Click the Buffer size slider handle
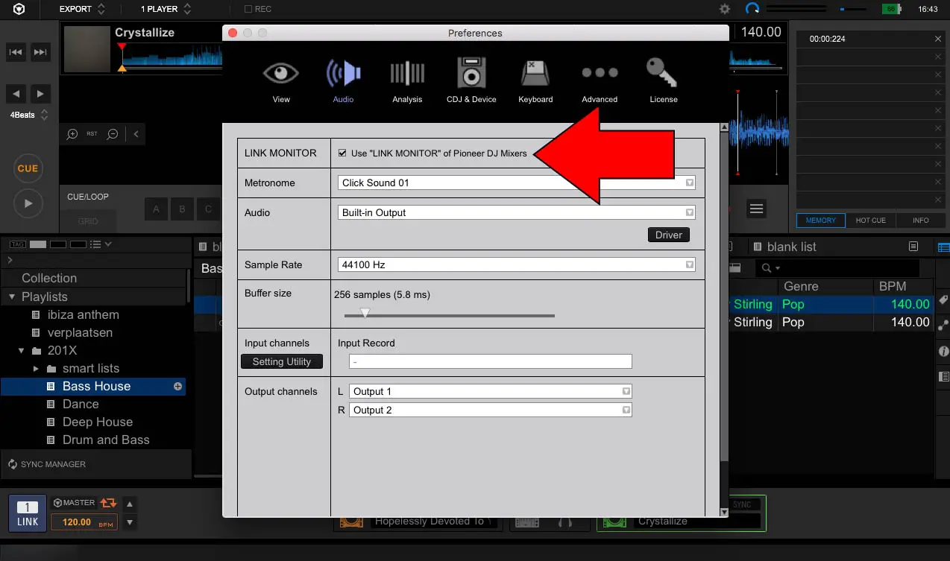 click(x=365, y=313)
